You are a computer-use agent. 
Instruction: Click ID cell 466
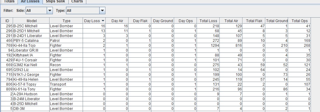(x=7, y=41)
